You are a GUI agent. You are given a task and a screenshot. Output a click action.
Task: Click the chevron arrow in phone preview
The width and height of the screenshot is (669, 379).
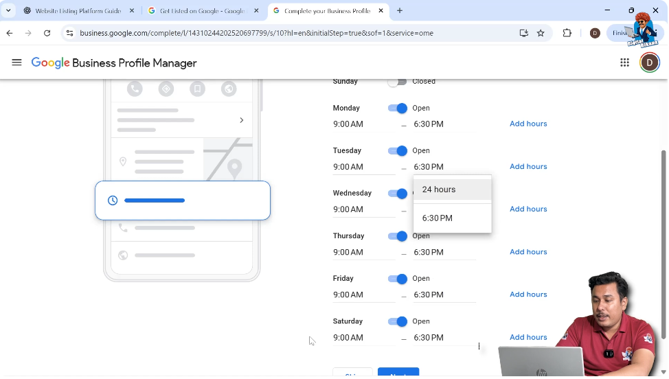point(242,120)
